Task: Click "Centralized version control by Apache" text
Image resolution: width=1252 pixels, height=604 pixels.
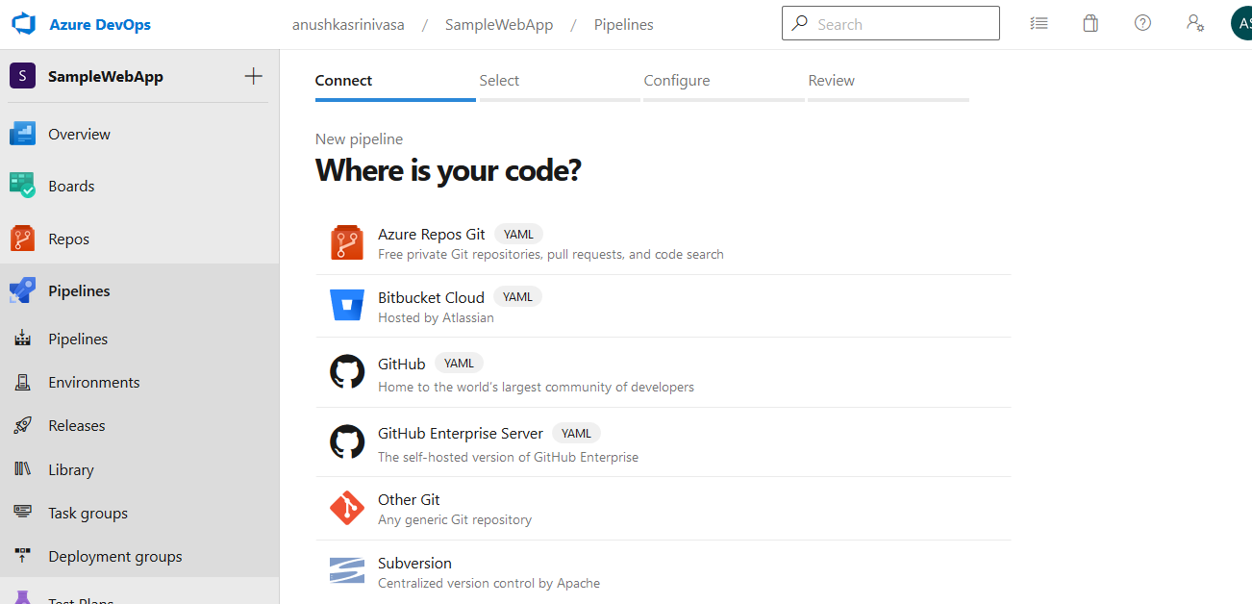Action: point(488,583)
